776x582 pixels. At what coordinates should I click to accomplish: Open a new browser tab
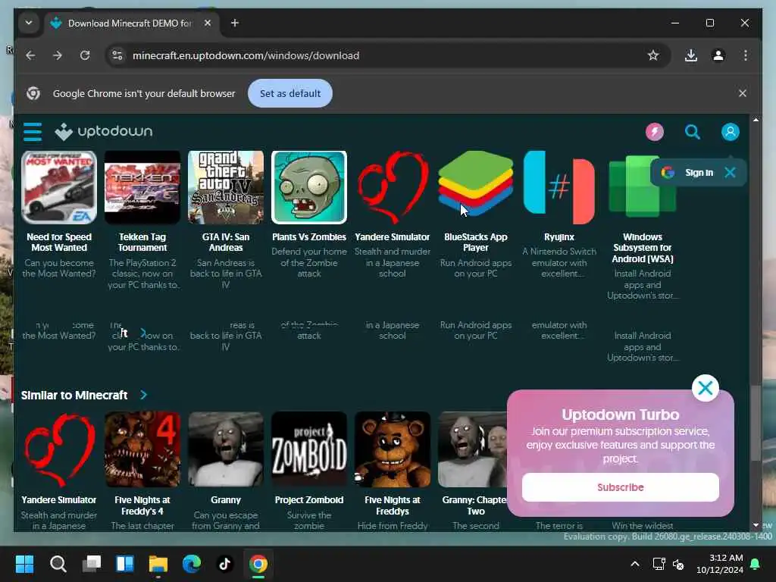point(235,23)
